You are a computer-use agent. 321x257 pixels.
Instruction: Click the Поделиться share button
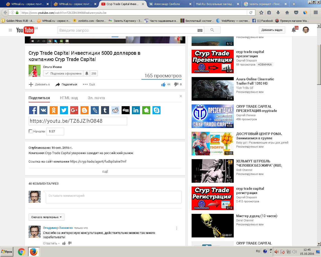(66, 84)
